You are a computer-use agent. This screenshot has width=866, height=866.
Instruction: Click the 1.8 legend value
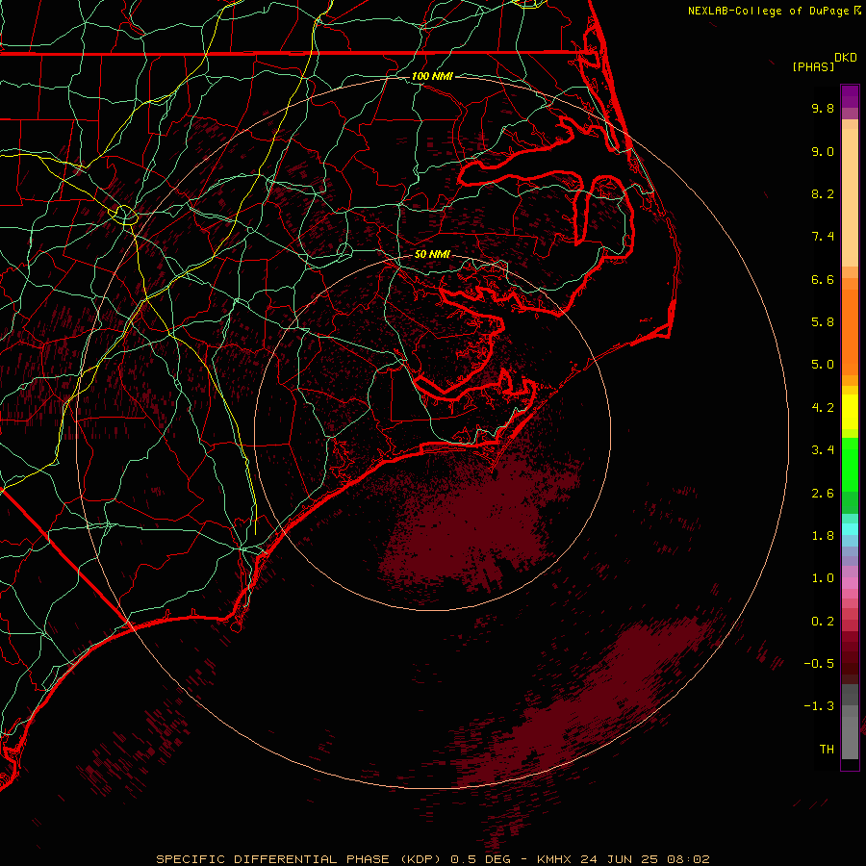(x=823, y=536)
